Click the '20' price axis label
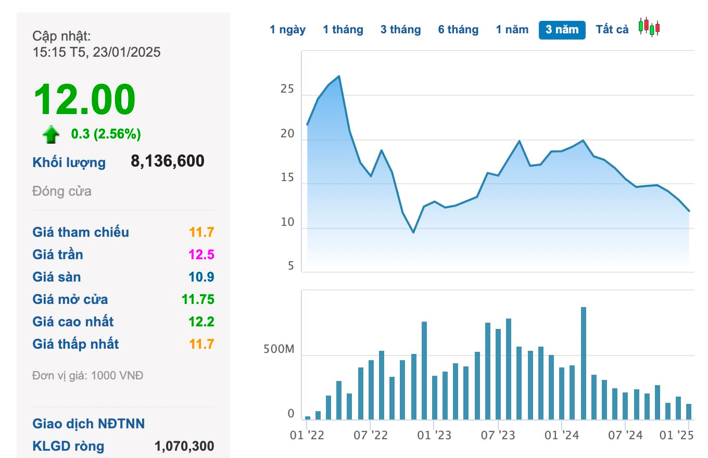Image resolution: width=708 pixels, height=458 pixels. [287, 134]
